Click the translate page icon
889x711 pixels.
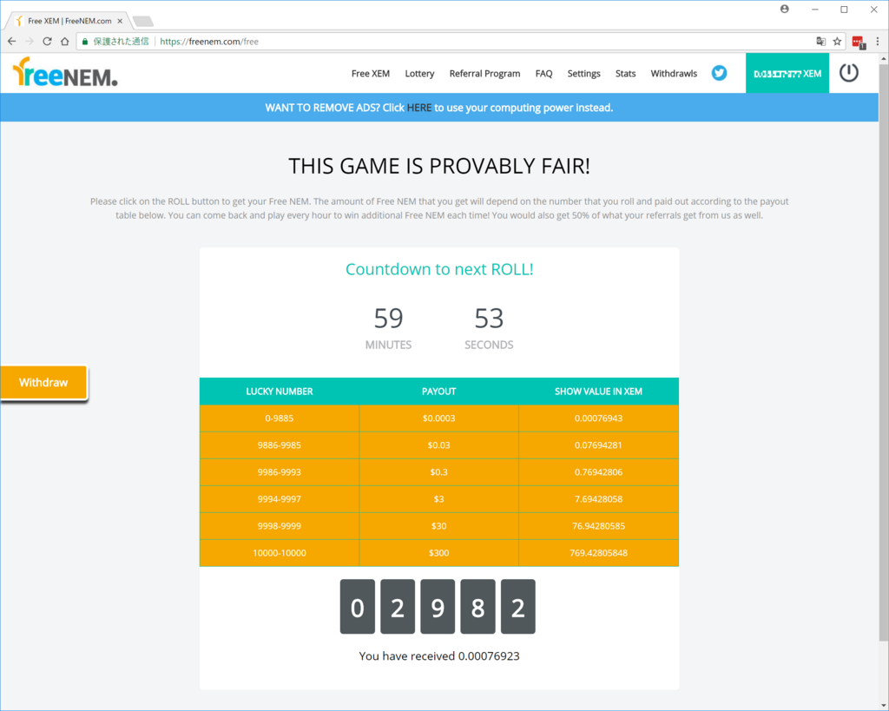pyautogui.click(x=820, y=42)
